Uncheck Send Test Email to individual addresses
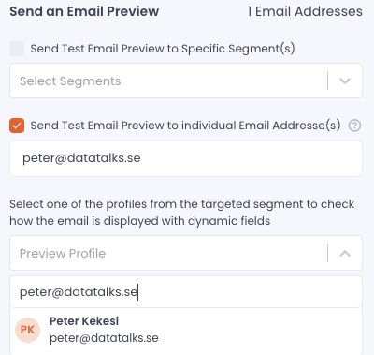The width and height of the screenshot is (374, 355). (x=17, y=126)
